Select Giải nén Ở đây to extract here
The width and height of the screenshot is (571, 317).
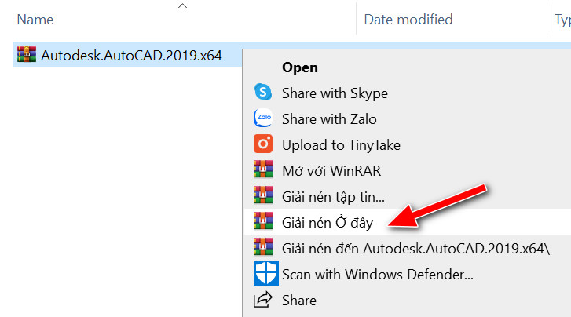[x=328, y=221]
